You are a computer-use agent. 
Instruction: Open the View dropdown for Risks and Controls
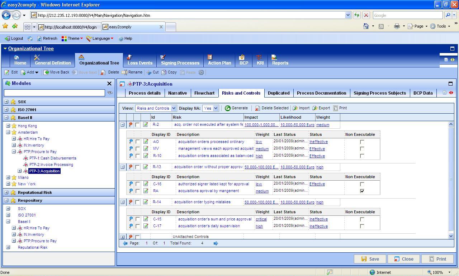coord(174,108)
